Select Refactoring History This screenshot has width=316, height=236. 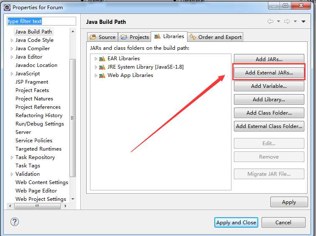tap(39, 115)
